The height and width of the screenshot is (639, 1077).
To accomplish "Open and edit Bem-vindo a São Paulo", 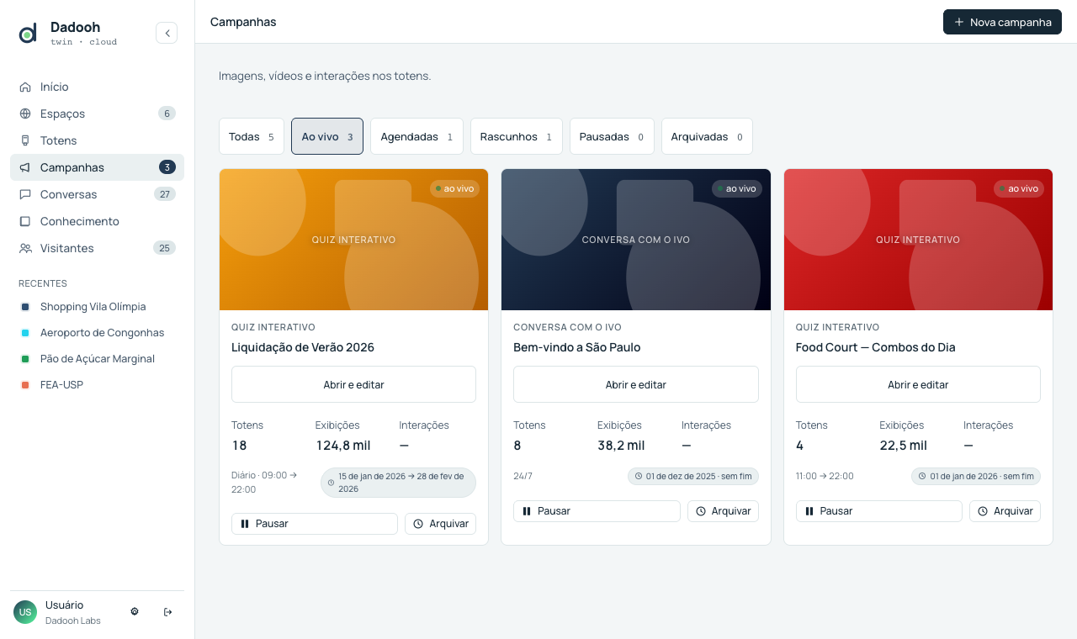I will [636, 384].
